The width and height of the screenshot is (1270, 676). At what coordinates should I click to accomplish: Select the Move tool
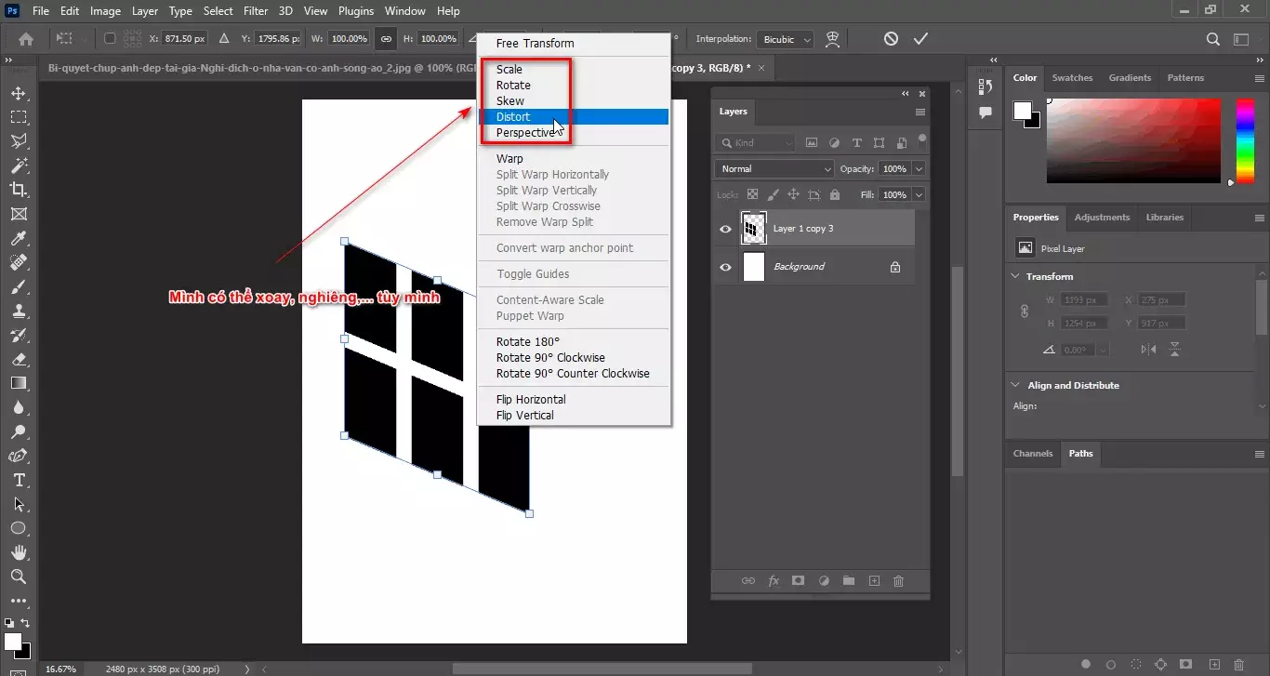20,93
